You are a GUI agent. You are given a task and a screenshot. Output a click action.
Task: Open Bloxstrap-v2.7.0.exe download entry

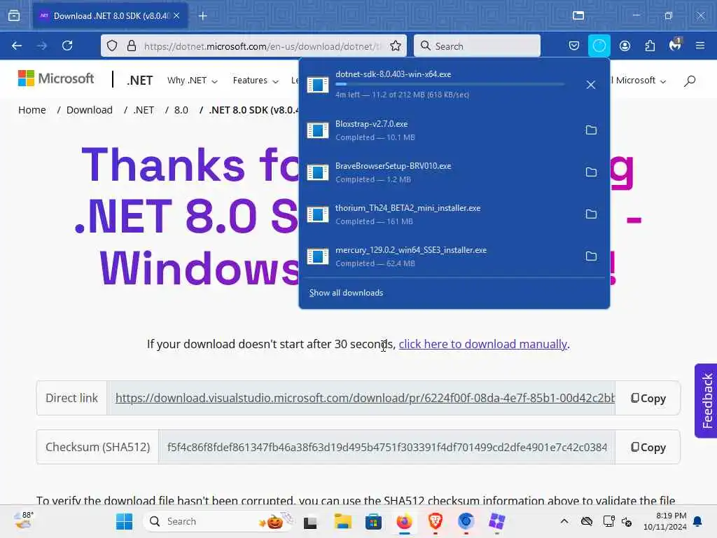(x=439, y=130)
